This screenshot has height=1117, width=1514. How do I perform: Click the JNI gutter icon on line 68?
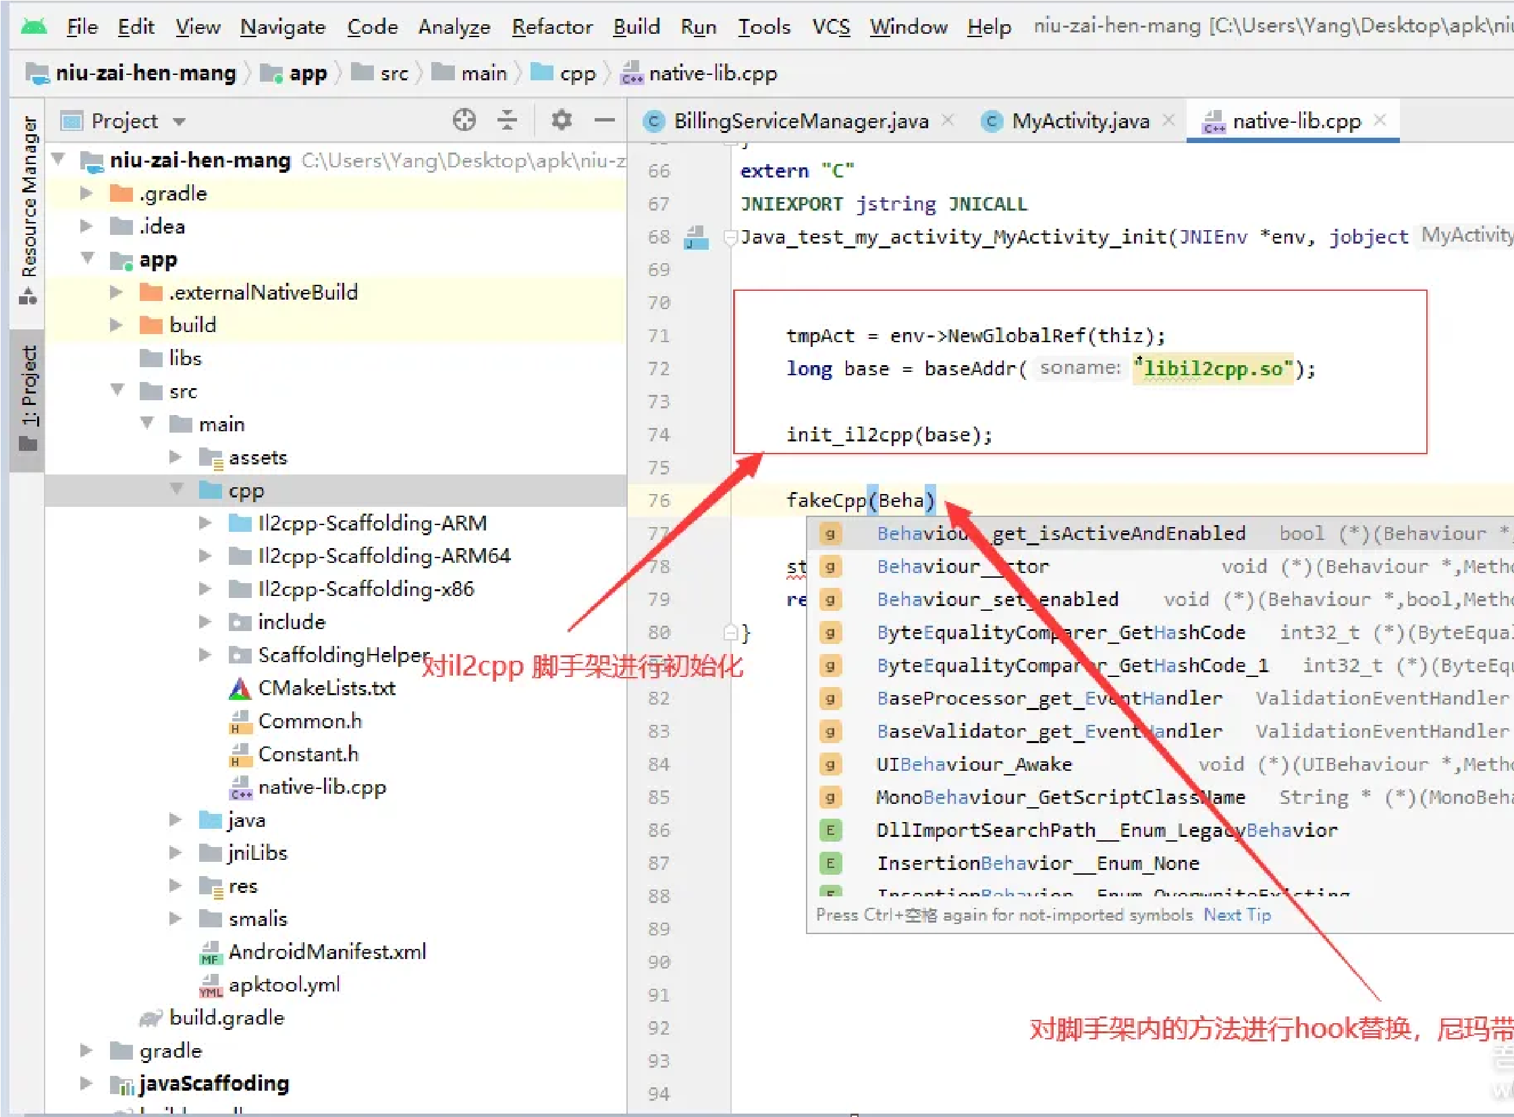(x=695, y=238)
